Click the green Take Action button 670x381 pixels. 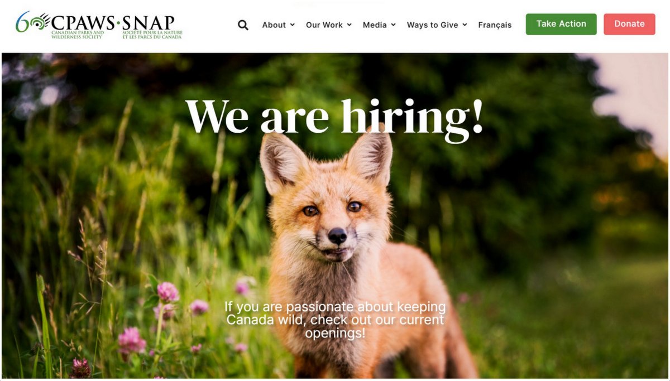coord(561,24)
